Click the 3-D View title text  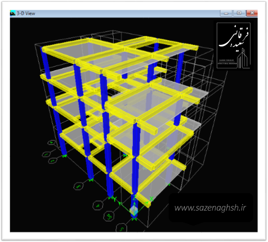pyautogui.click(x=26, y=13)
